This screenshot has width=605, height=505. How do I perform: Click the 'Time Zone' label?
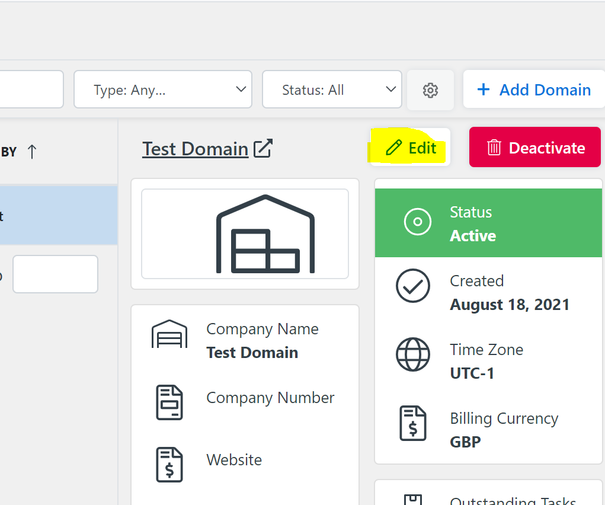pyautogui.click(x=486, y=350)
